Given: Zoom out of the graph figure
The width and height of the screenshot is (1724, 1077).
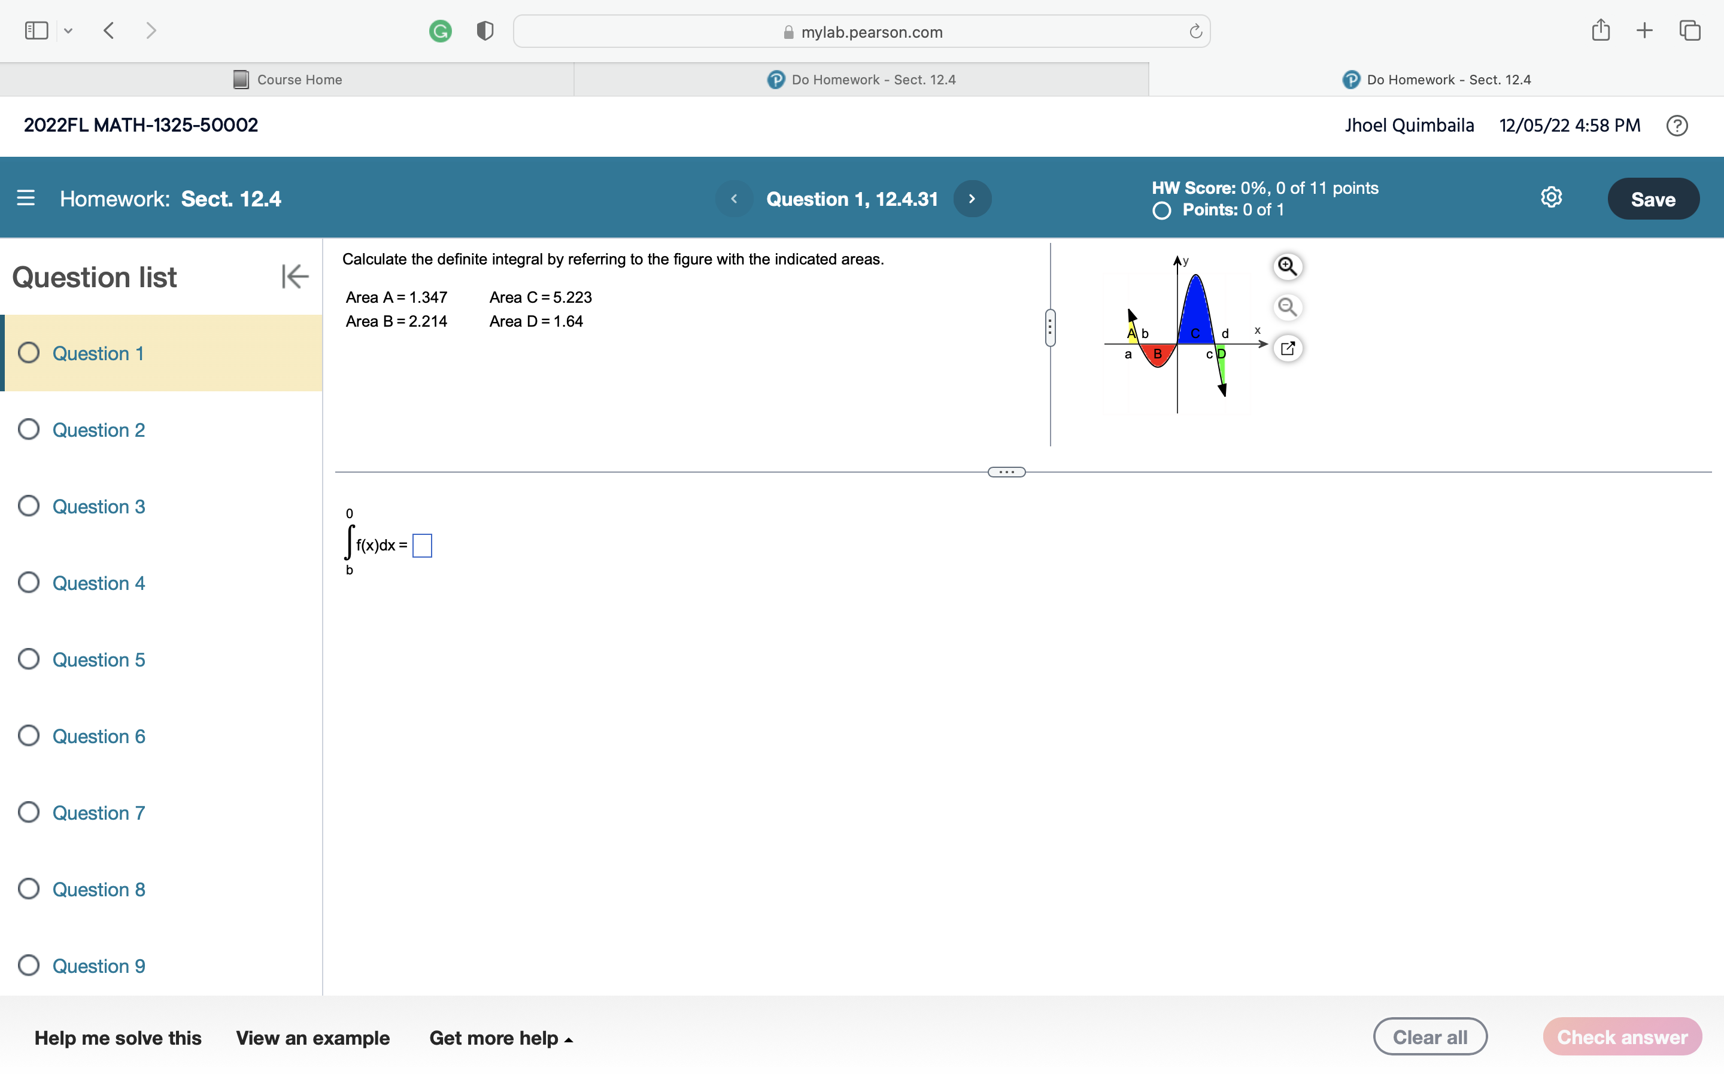Looking at the screenshot, I should tap(1288, 307).
